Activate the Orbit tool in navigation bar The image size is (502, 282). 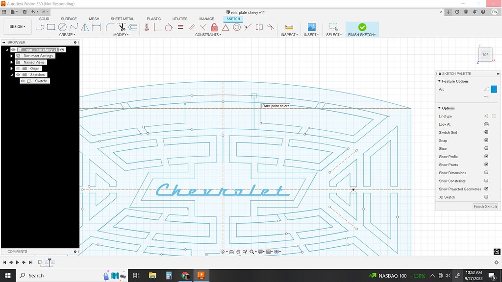(223, 252)
